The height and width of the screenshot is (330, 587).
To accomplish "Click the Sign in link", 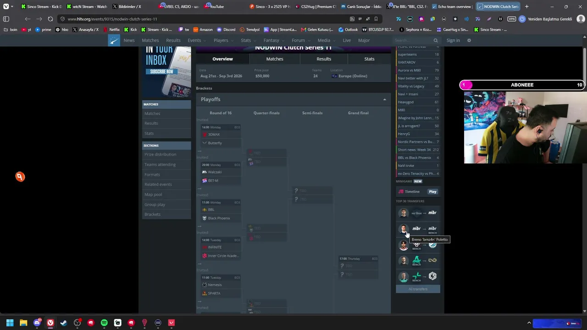I will tap(453, 40).
